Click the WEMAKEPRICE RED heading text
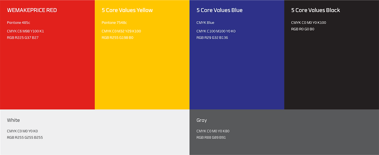The width and height of the screenshot is (379, 155). (32, 10)
